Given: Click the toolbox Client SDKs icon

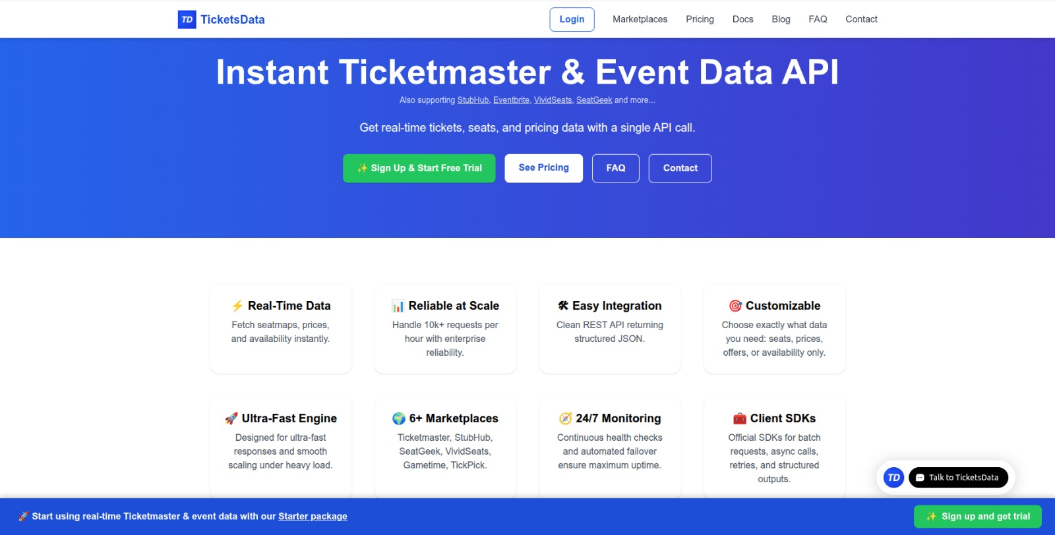Looking at the screenshot, I should 740,418.
